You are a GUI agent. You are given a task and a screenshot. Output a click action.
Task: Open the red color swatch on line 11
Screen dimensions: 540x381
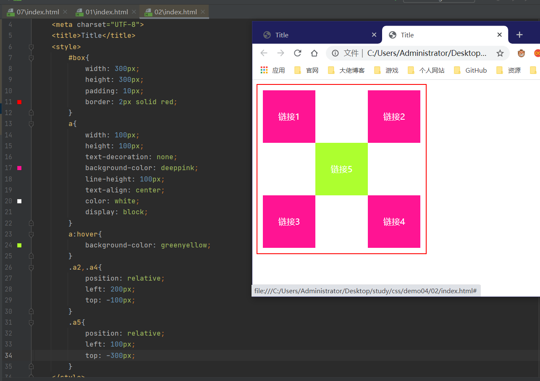(19, 102)
